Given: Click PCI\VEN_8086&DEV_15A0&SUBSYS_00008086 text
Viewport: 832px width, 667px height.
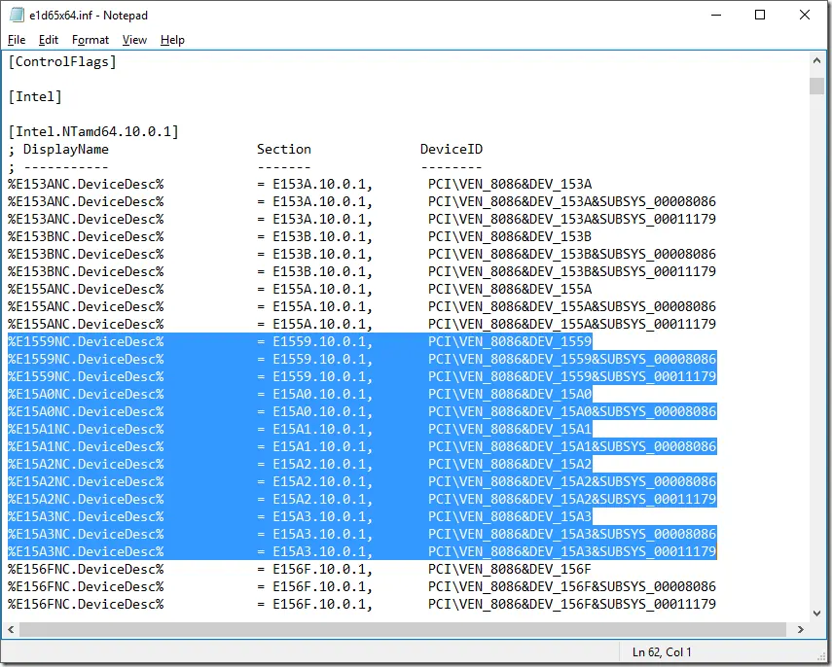Looking at the screenshot, I should tap(572, 411).
